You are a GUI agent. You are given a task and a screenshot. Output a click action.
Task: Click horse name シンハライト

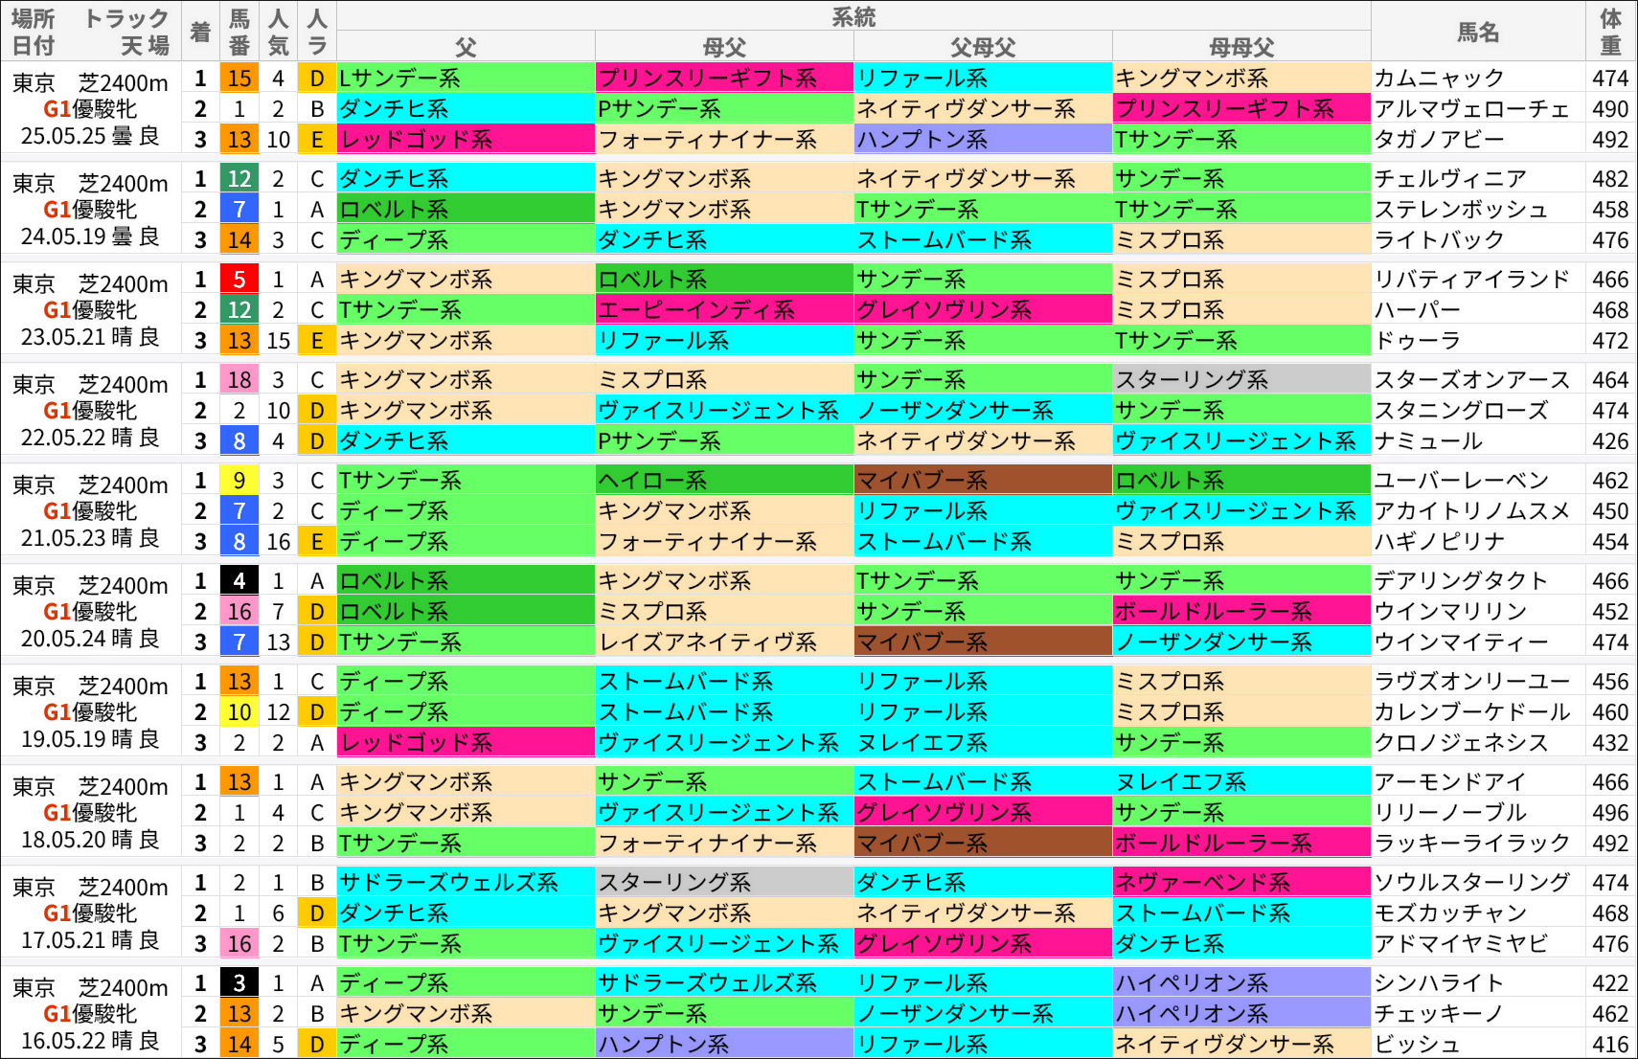[x=1440, y=983]
